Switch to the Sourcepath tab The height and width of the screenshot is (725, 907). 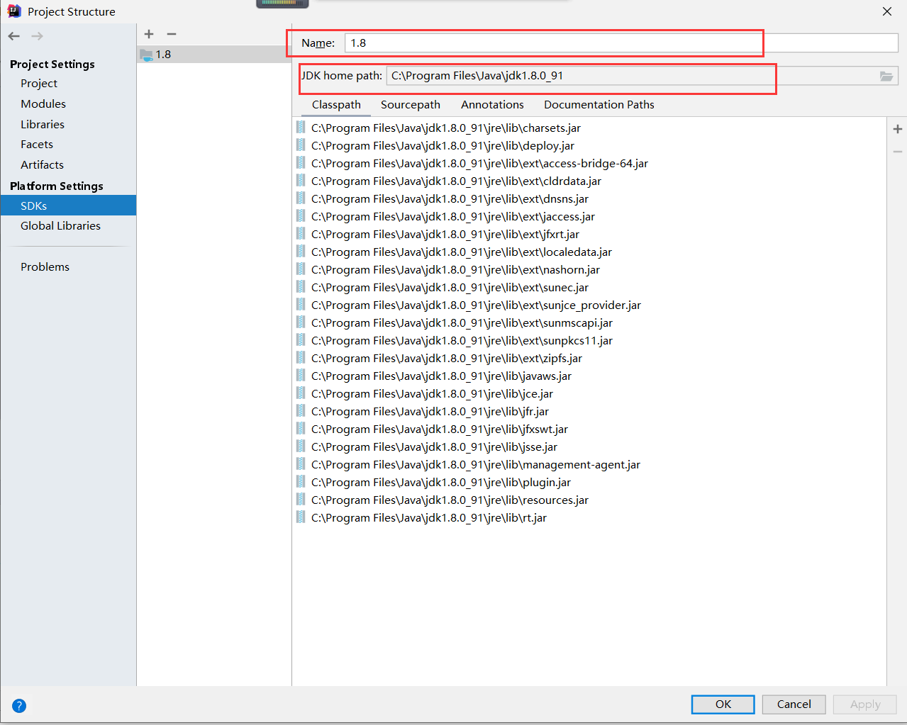pos(411,105)
